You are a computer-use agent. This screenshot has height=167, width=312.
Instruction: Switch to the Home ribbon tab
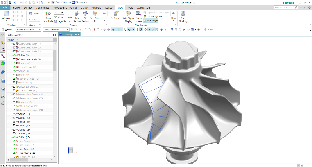[16, 7]
